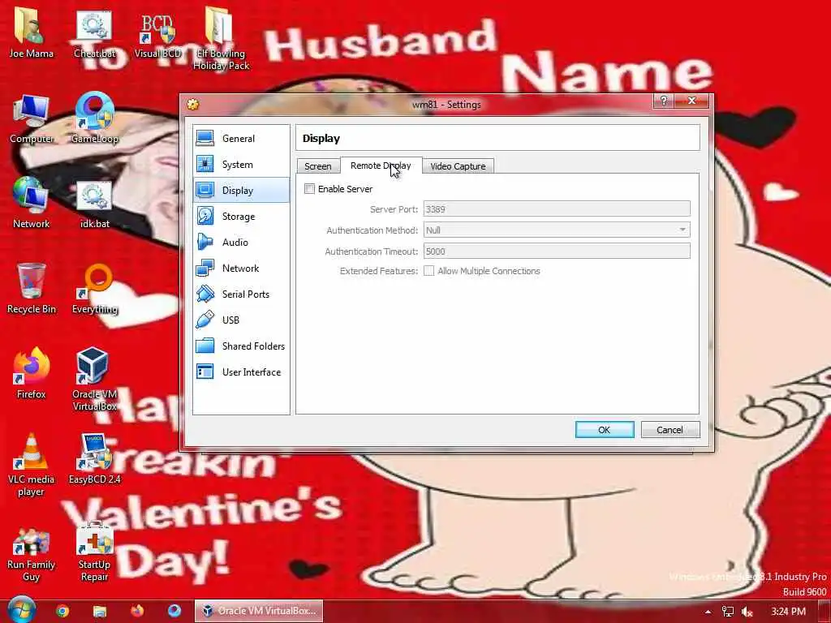This screenshot has height=623, width=831.
Task: Select the Firefox desktop shortcut
Action: click(x=31, y=373)
